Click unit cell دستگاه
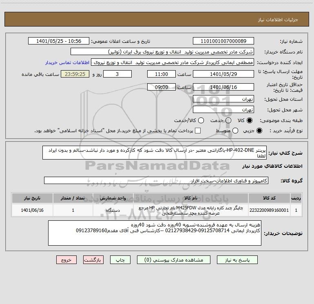This screenshot has height=304, width=314. [x=113, y=210]
